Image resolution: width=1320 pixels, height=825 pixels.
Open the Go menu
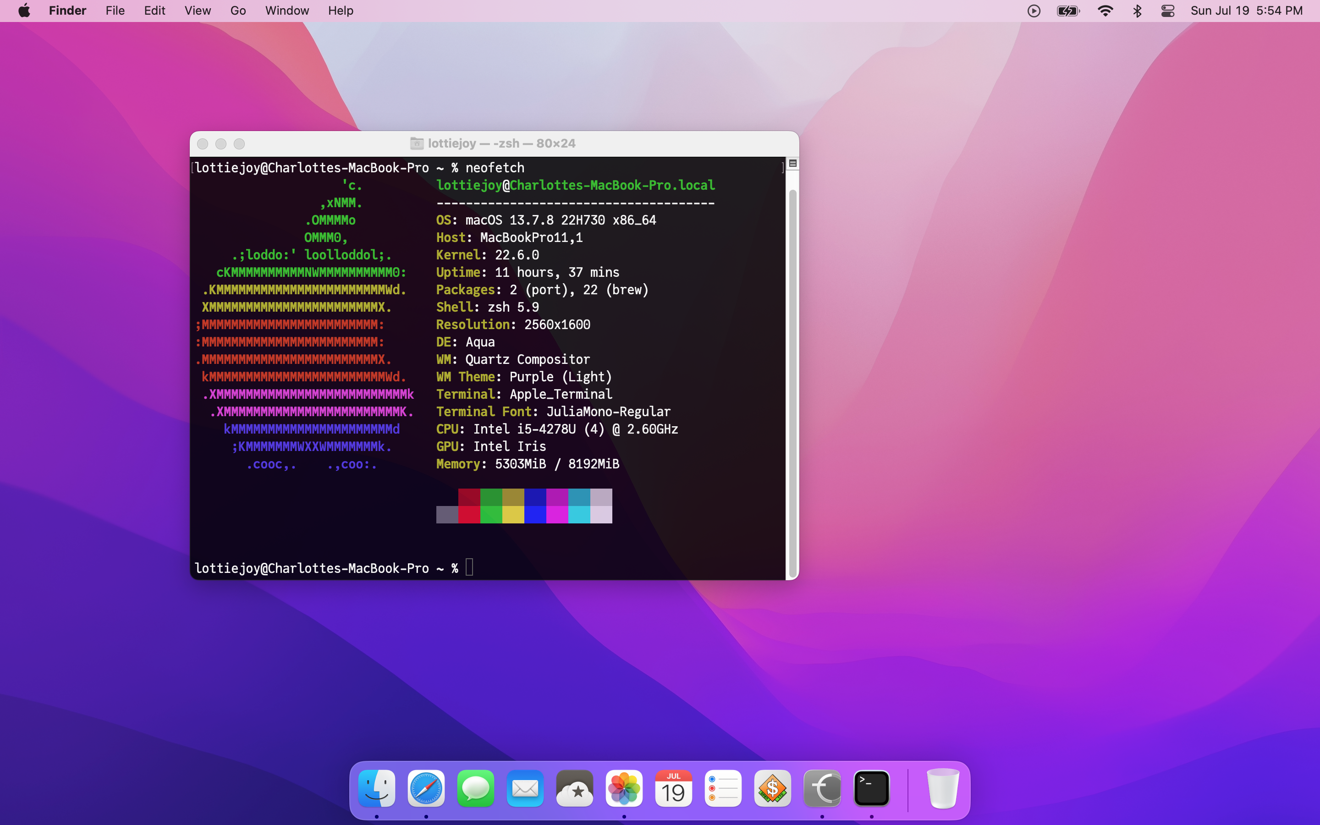238,11
